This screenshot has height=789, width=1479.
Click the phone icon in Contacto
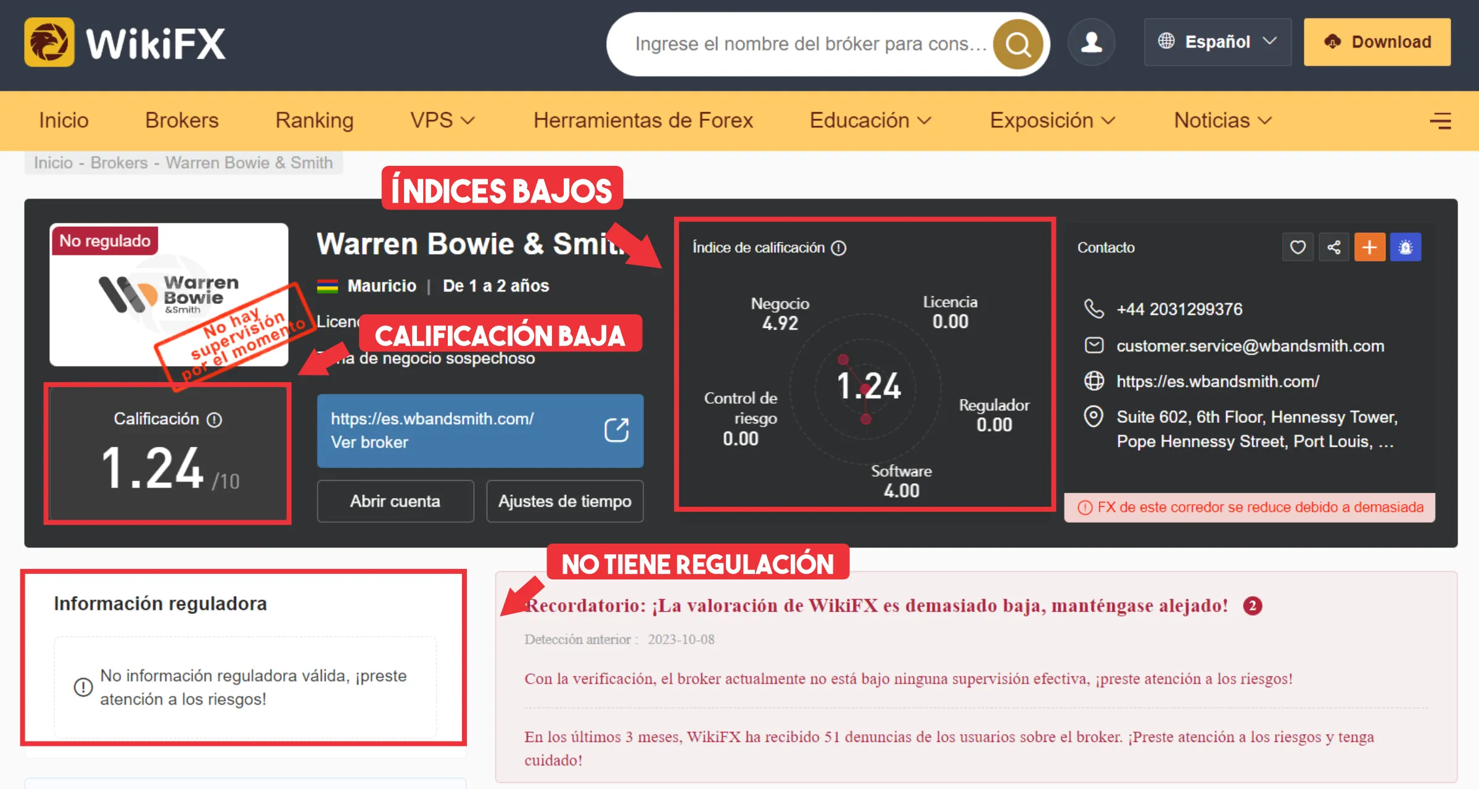(x=1094, y=309)
